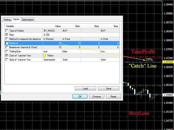Viewport: 174px width, 130px height.
Task: Confirm with the OK button
Action: point(80,96)
